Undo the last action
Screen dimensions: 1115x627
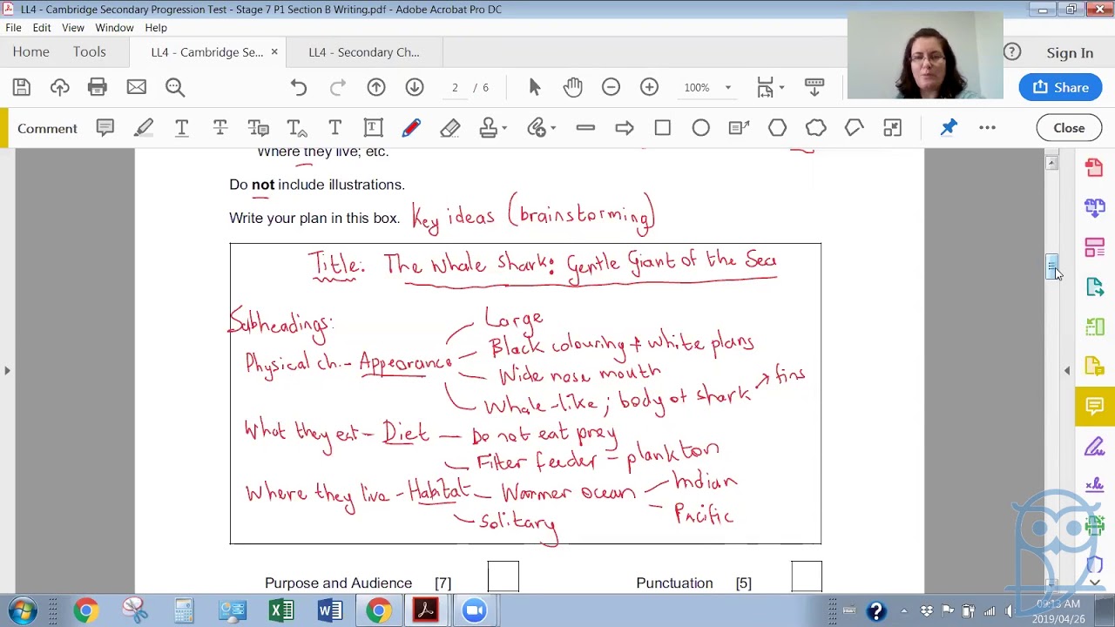299,87
